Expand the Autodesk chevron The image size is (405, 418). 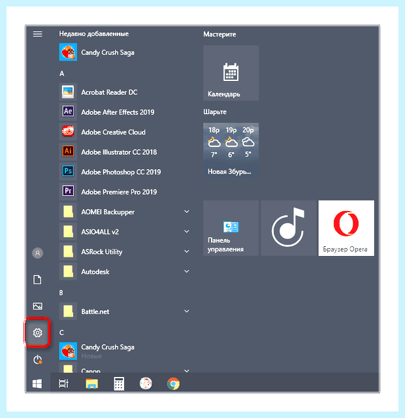[x=187, y=272]
